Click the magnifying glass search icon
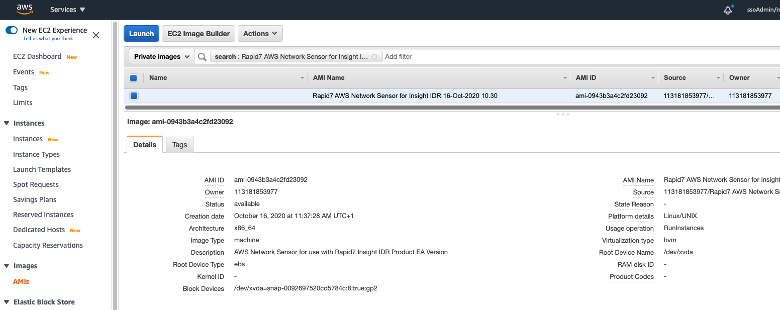 click(x=202, y=57)
